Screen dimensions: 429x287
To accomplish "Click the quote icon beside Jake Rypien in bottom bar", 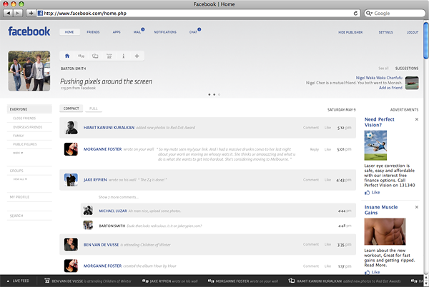I will click(145, 281).
